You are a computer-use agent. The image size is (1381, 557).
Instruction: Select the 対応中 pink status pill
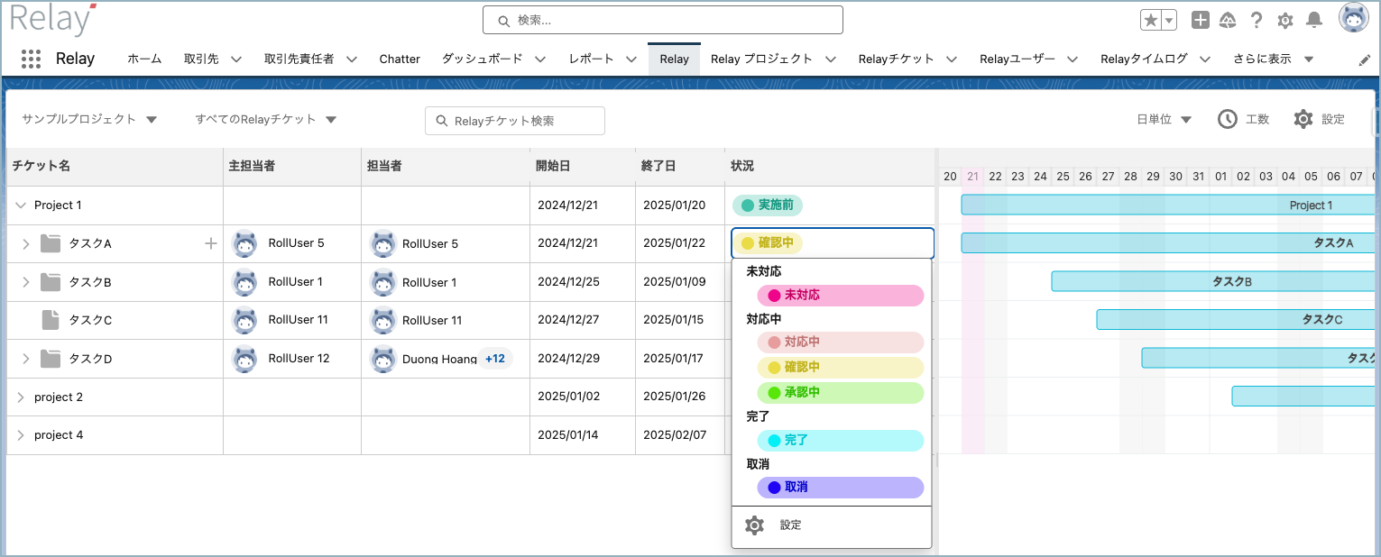[x=841, y=342]
